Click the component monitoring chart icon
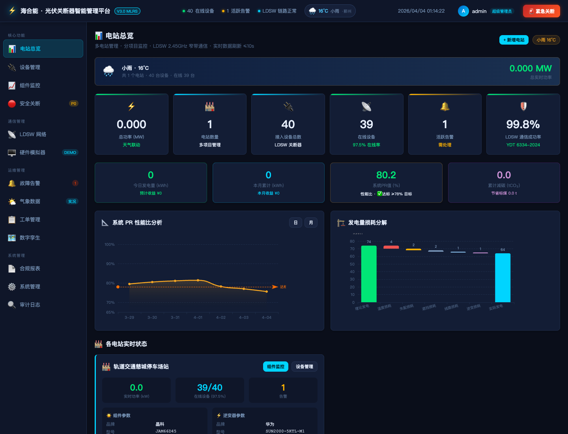The image size is (568, 434). coord(12,86)
